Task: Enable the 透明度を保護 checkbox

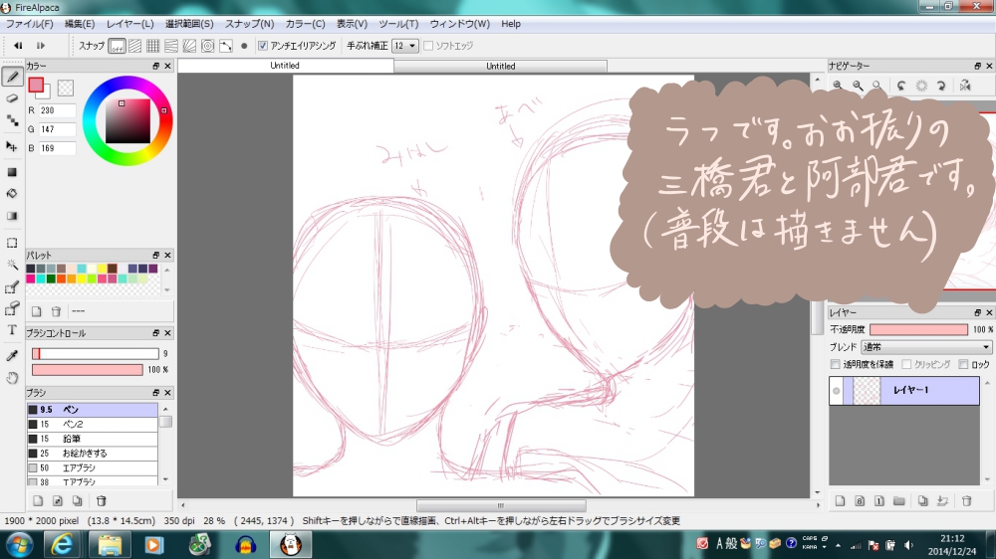Action: pos(836,365)
